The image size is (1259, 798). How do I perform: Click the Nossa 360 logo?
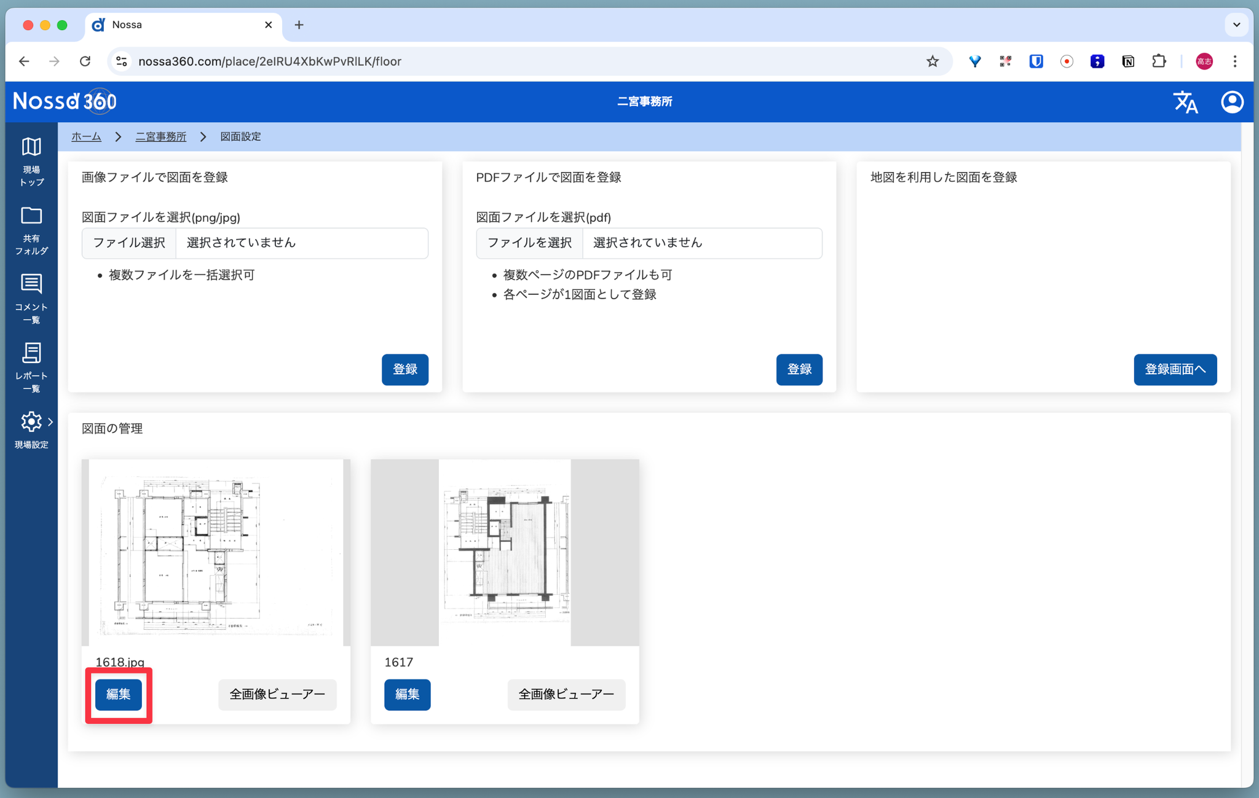pyautogui.click(x=65, y=101)
